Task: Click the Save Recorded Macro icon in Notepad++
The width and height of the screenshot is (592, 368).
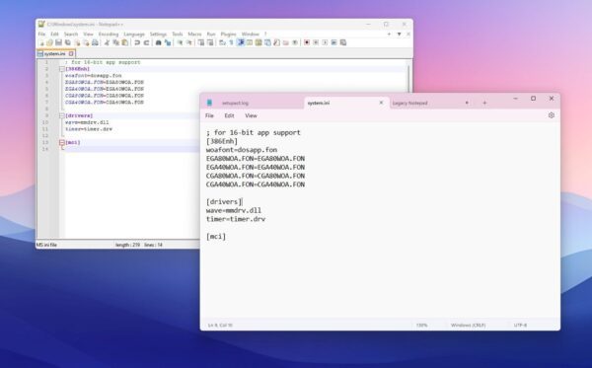Action: (343, 42)
